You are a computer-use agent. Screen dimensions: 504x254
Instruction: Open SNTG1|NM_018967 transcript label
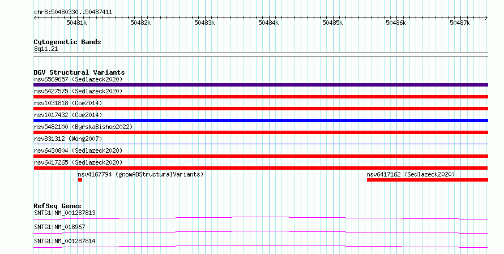pos(59,227)
